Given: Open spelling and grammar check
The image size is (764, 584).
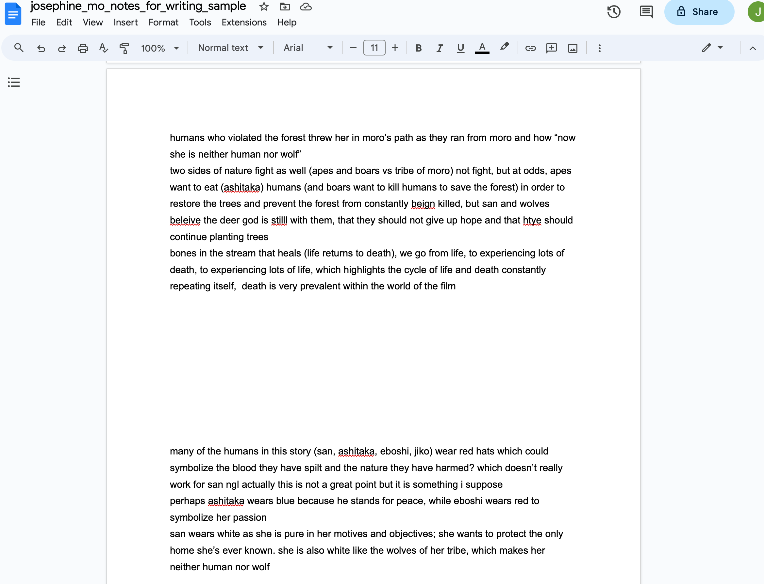Looking at the screenshot, I should (x=103, y=48).
